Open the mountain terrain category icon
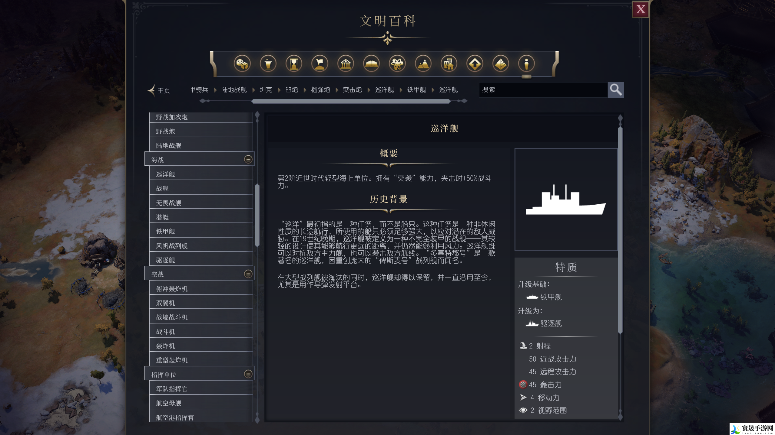 [423, 64]
